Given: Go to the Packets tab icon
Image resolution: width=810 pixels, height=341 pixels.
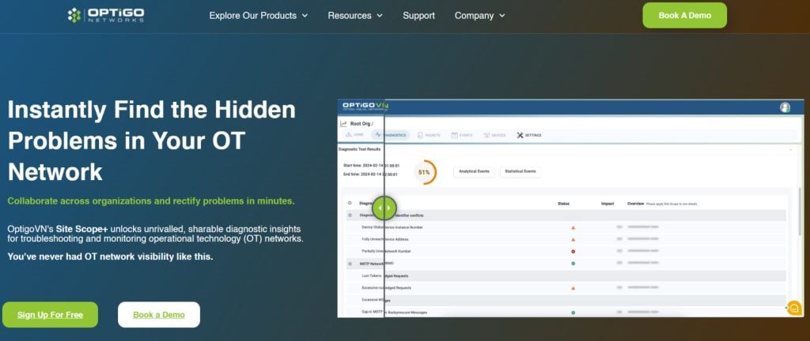Looking at the screenshot, I should click(420, 135).
